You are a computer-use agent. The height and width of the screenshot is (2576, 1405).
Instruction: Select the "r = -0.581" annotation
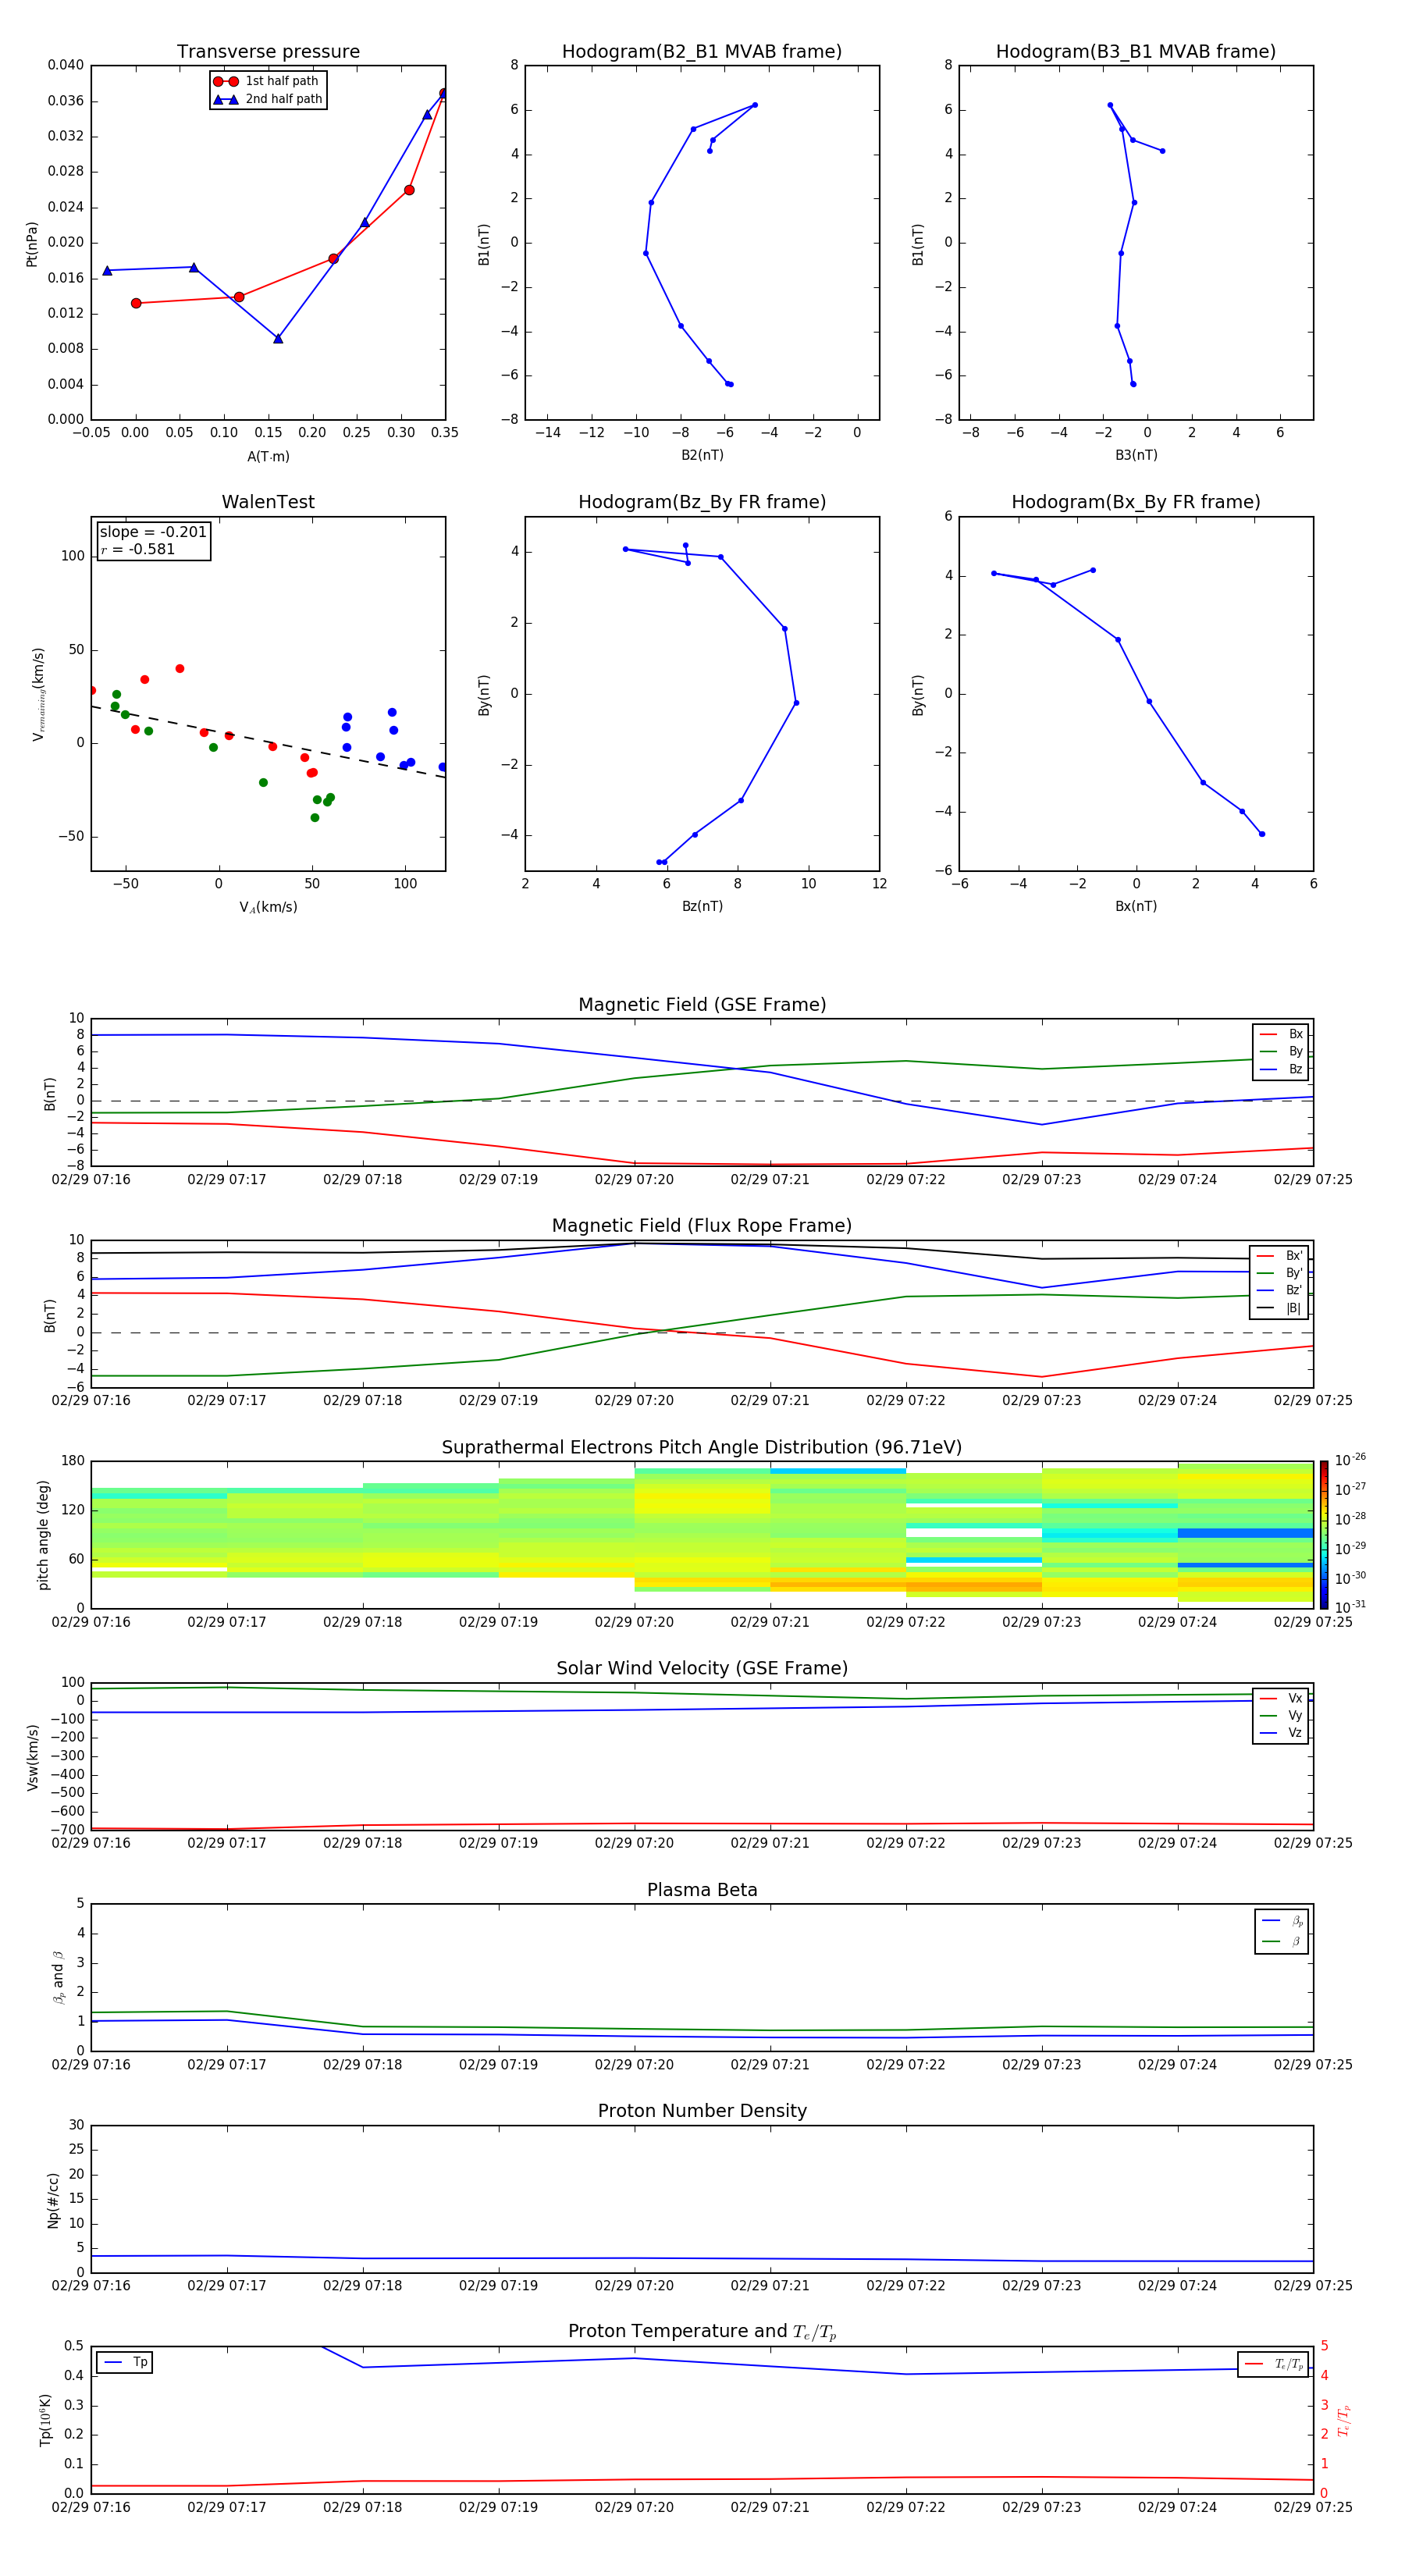pyautogui.click(x=138, y=549)
